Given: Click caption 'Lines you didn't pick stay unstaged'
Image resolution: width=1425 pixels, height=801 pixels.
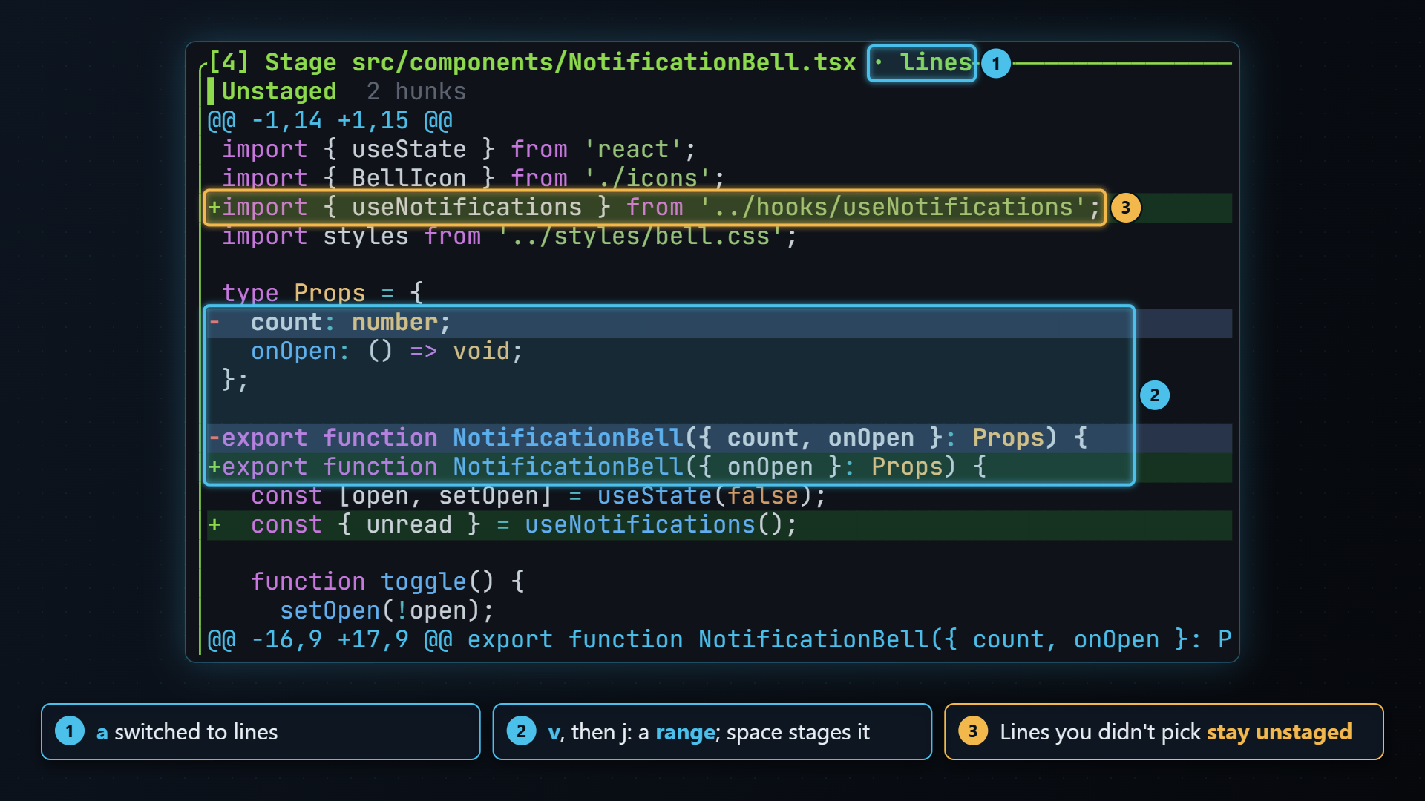Looking at the screenshot, I should (x=1164, y=732).
